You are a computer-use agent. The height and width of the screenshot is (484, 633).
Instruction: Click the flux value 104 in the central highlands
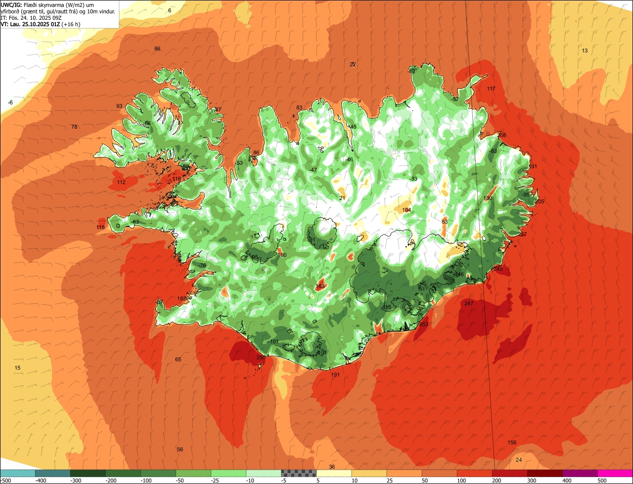407,210
